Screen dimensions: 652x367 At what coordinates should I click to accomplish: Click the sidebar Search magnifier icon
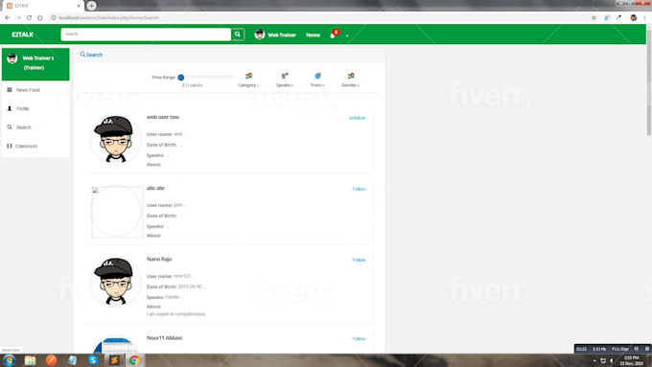pyautogui.click(x=10, y=127)
